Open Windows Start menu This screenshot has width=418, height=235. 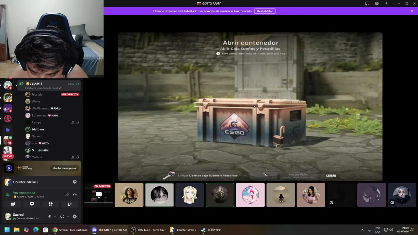pos(7,230)
